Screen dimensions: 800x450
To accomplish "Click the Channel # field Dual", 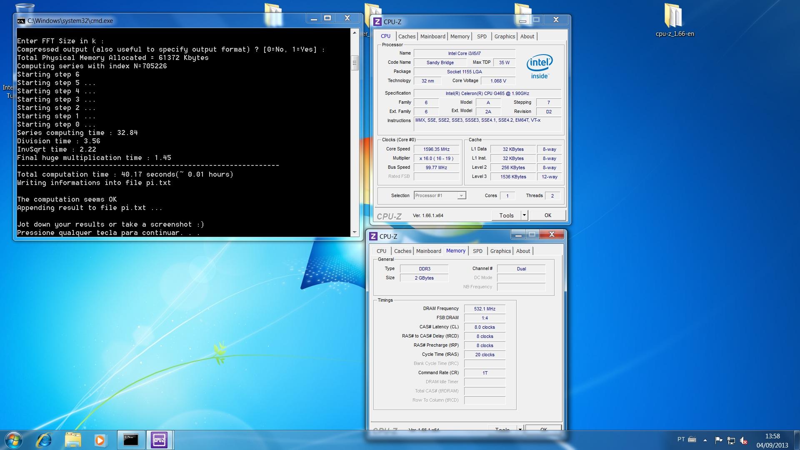I will pos(521,269).
